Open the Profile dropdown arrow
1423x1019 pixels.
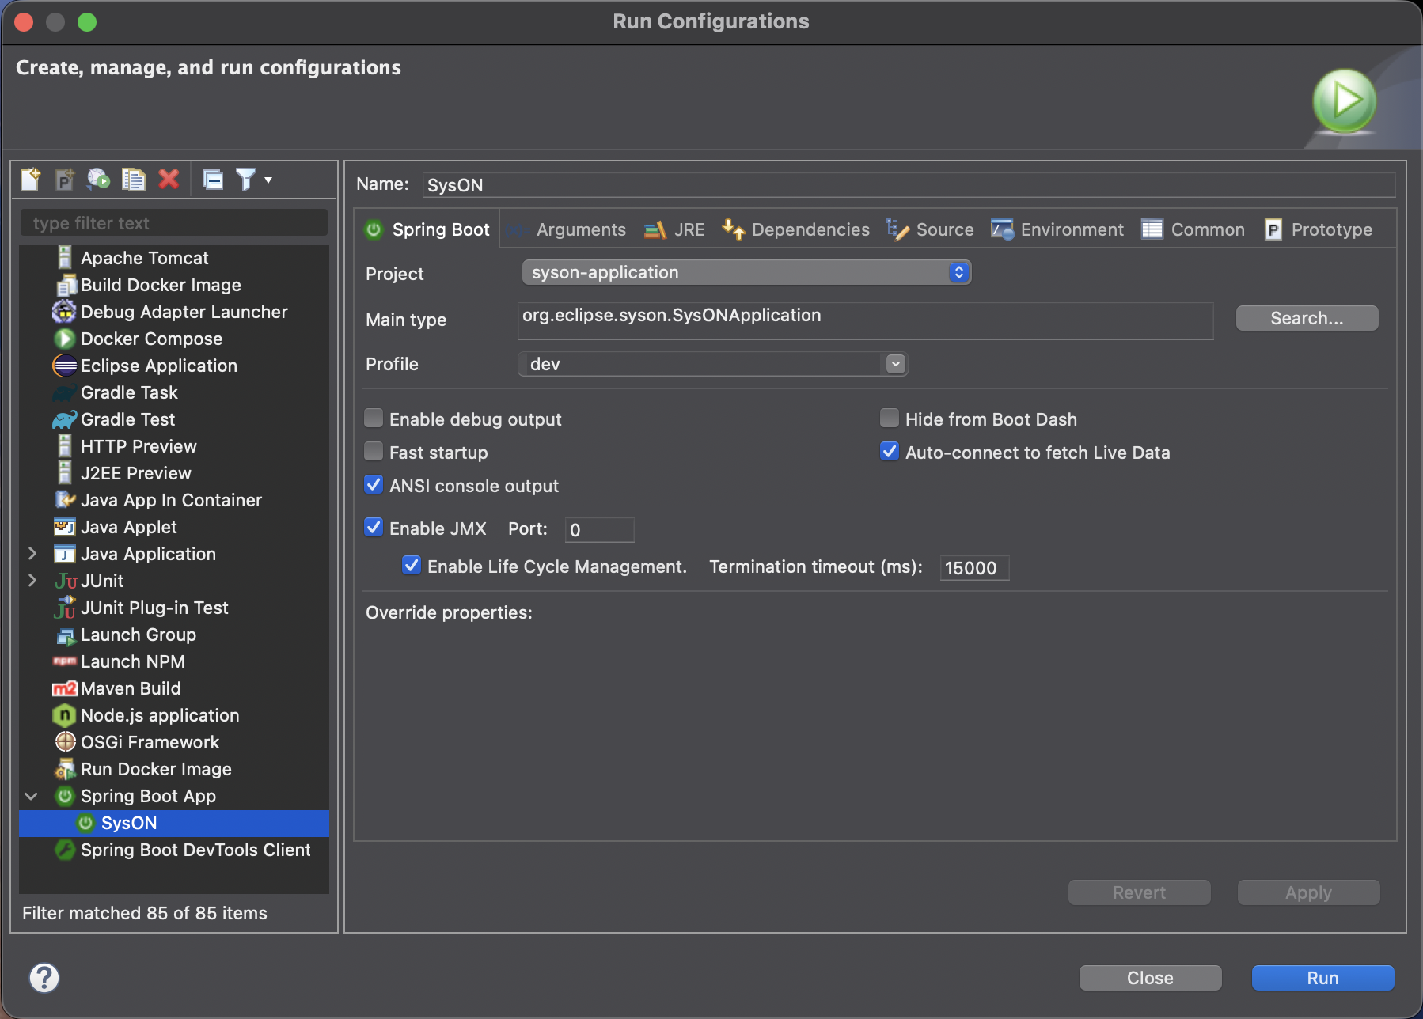[x=895, y=364]
